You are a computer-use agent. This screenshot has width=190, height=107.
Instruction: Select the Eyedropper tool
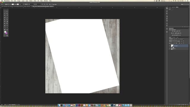(x=7, y=15)
